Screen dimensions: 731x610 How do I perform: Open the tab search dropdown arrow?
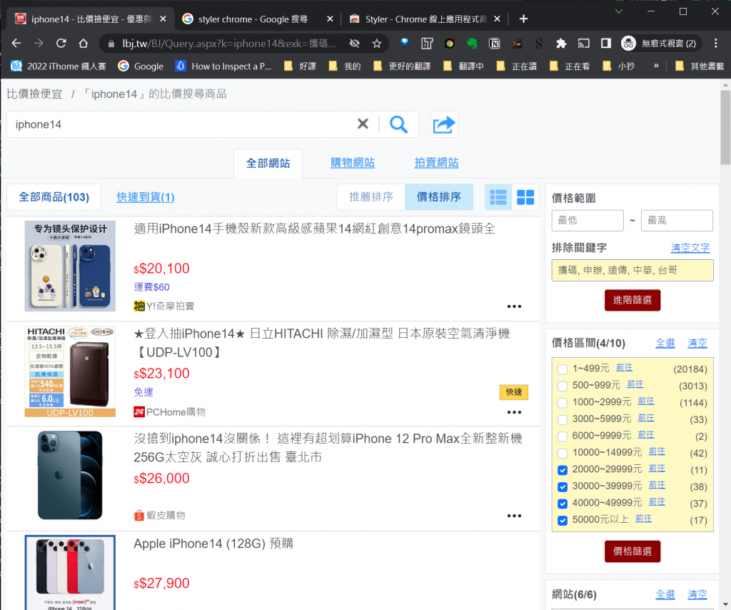(x=619, y=11)
